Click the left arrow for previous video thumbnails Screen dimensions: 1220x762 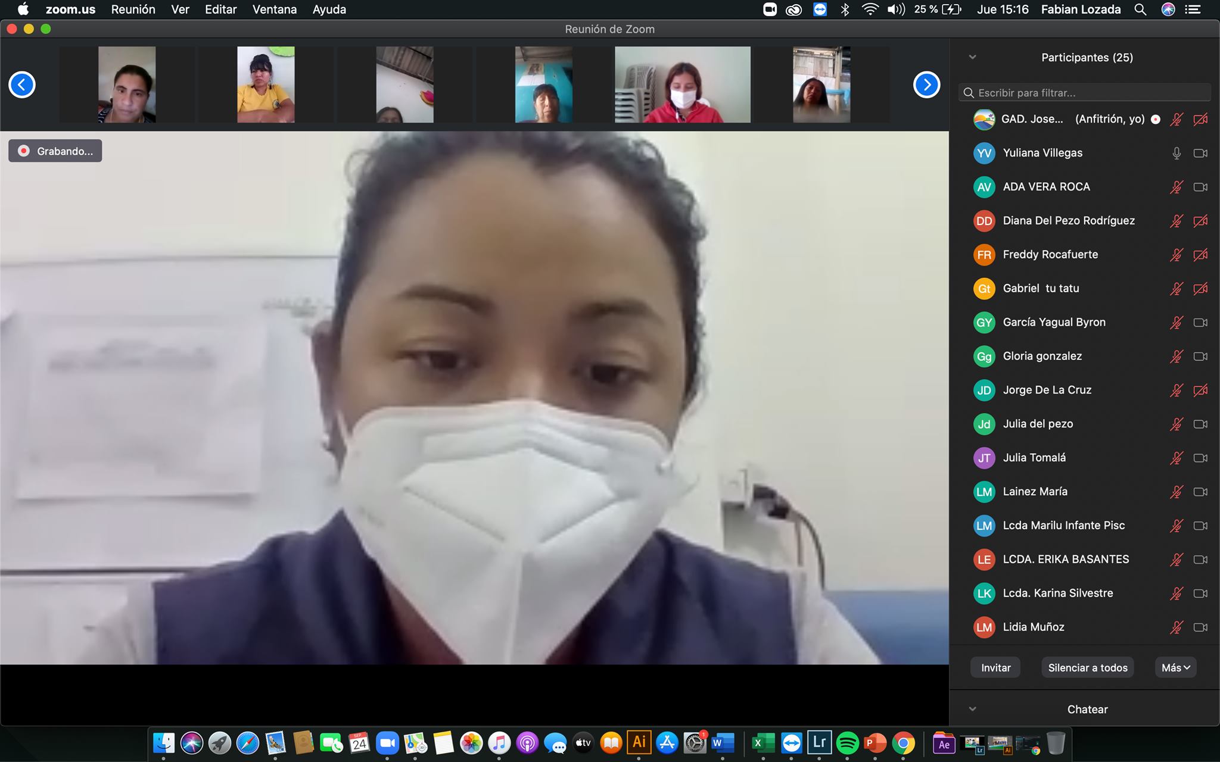[22, 85]
